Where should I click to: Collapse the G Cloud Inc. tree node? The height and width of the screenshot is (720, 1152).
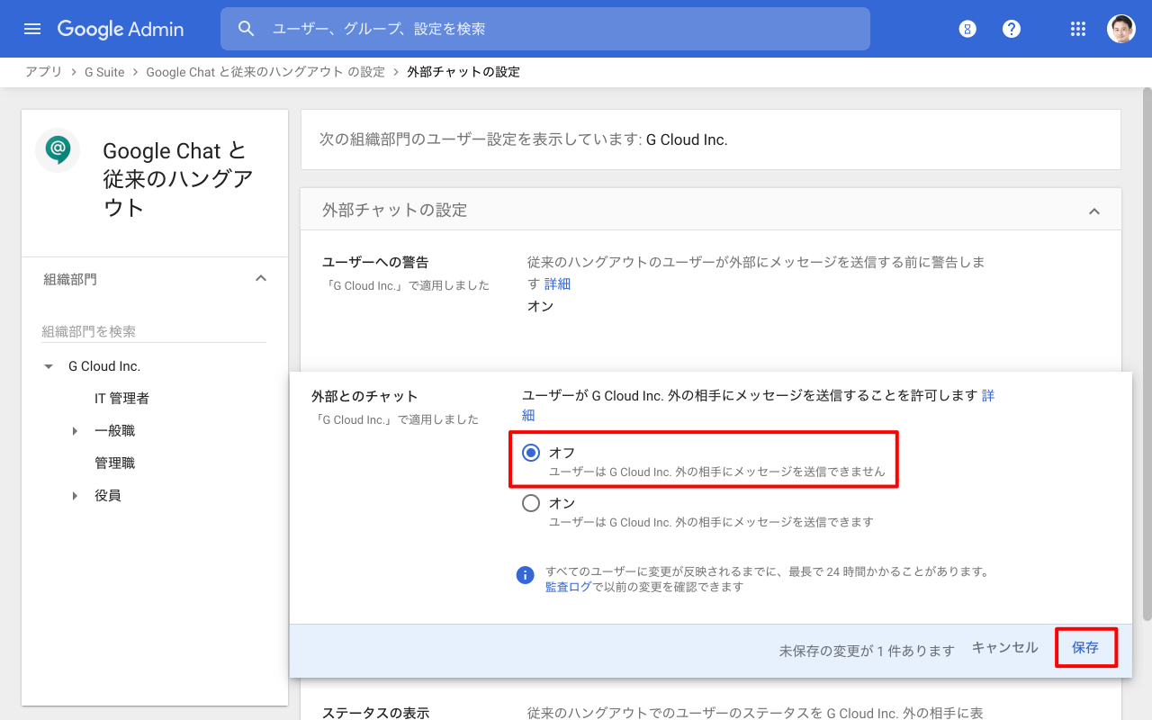pyautogui.click(x=49, y=366)
